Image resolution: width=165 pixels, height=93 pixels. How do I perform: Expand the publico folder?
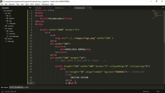[4, 39]
